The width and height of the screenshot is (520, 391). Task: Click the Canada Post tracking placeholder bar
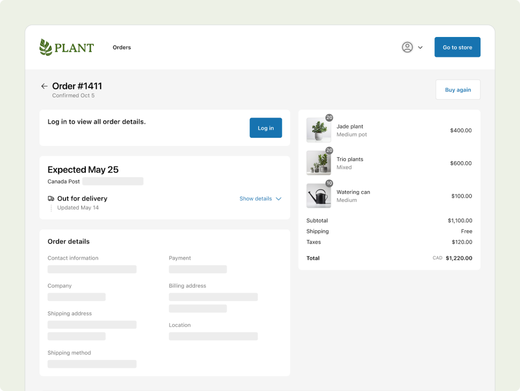[x=112, y=181]
